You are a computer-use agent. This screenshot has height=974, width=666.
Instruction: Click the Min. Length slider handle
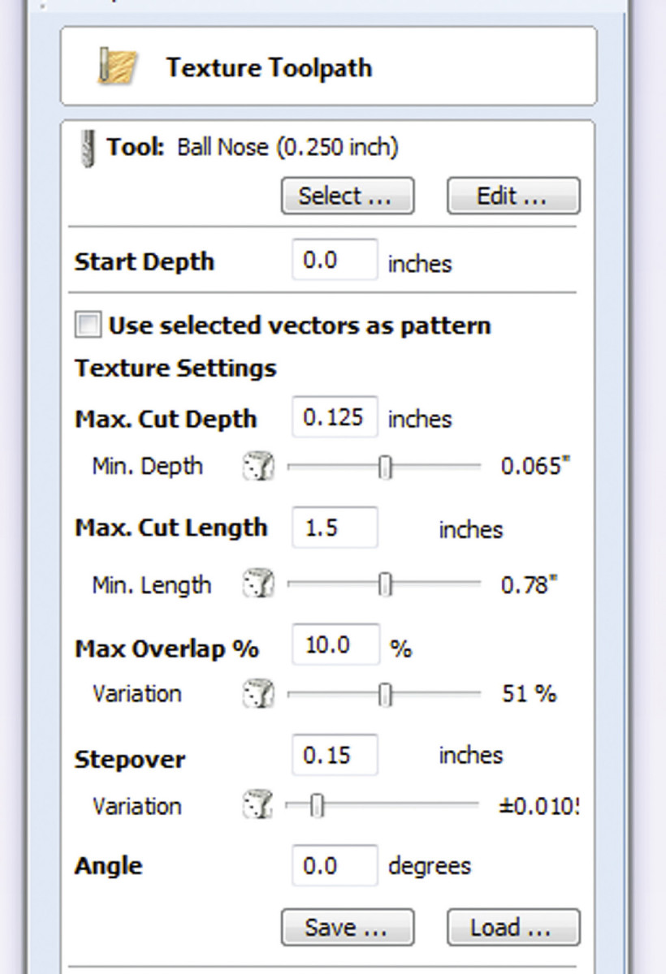(386, 585)
